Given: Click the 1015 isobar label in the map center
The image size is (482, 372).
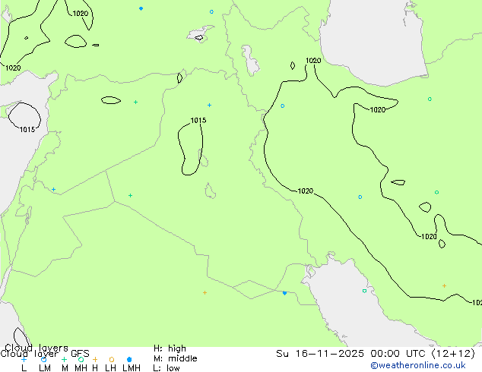Looking at the screenshot, I should (198, 120).
